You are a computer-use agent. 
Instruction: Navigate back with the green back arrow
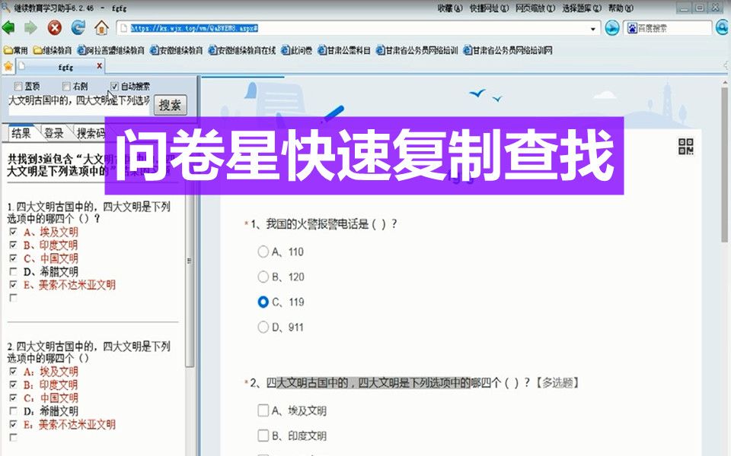pos(8,28)
